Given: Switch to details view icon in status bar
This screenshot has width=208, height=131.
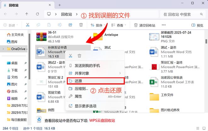Looking at the screenshot, I should (x=198, y=128).
